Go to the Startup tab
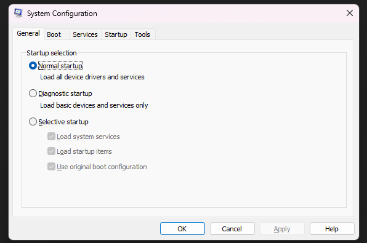Viewport: 367px width, 243px height. click(116, 34)
